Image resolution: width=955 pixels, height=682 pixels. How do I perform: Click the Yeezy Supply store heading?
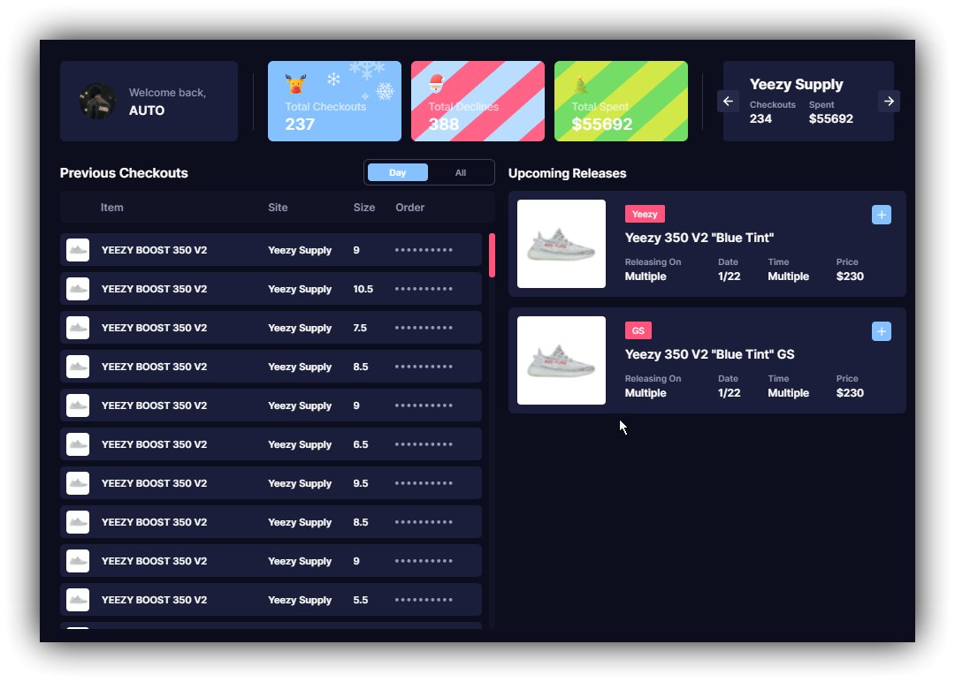[x=796, y=84]
